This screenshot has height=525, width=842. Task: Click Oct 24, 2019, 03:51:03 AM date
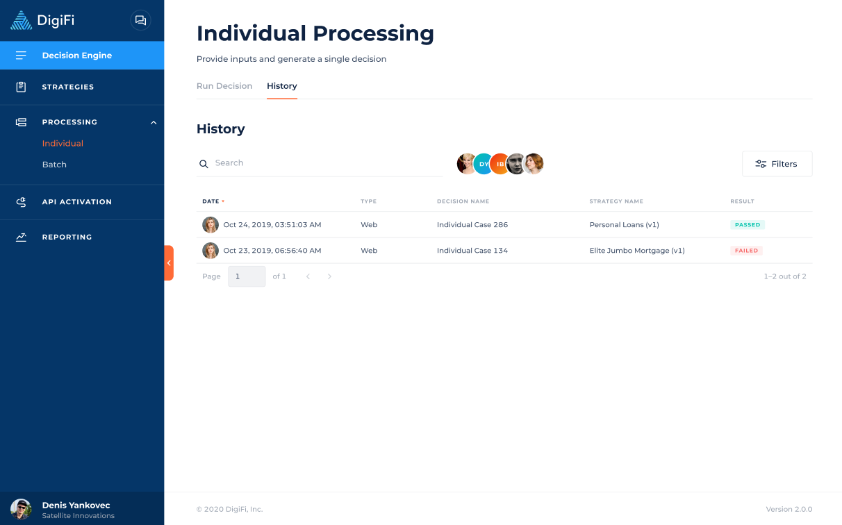click(272, 225)
